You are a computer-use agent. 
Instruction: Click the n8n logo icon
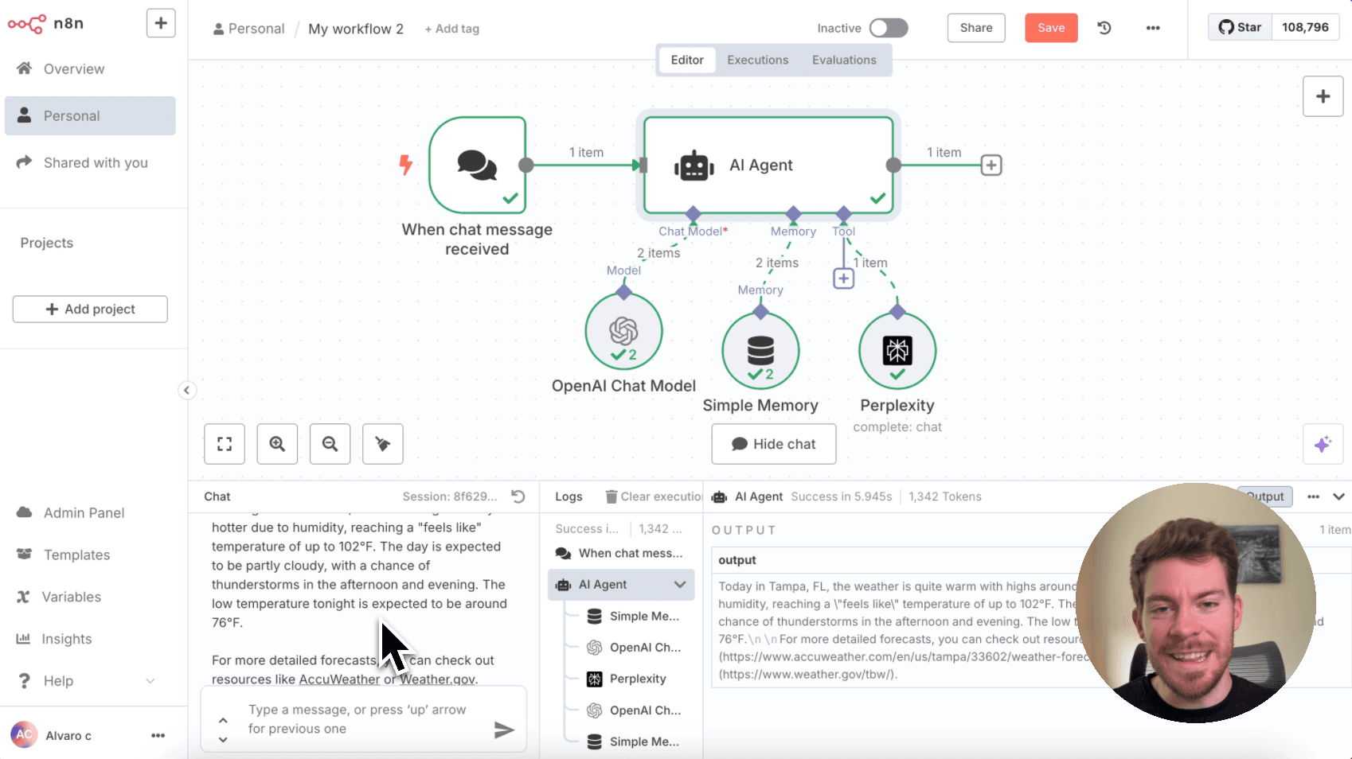click(x=26, y=24)
